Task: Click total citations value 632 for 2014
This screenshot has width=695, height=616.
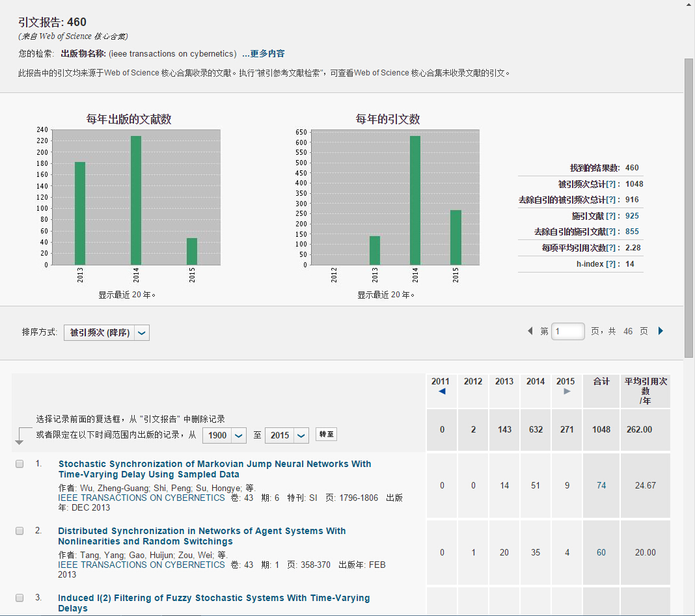Action: point(536,429)
